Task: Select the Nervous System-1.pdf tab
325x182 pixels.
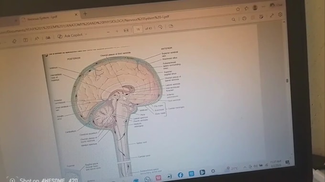Action: coord(43,18)
